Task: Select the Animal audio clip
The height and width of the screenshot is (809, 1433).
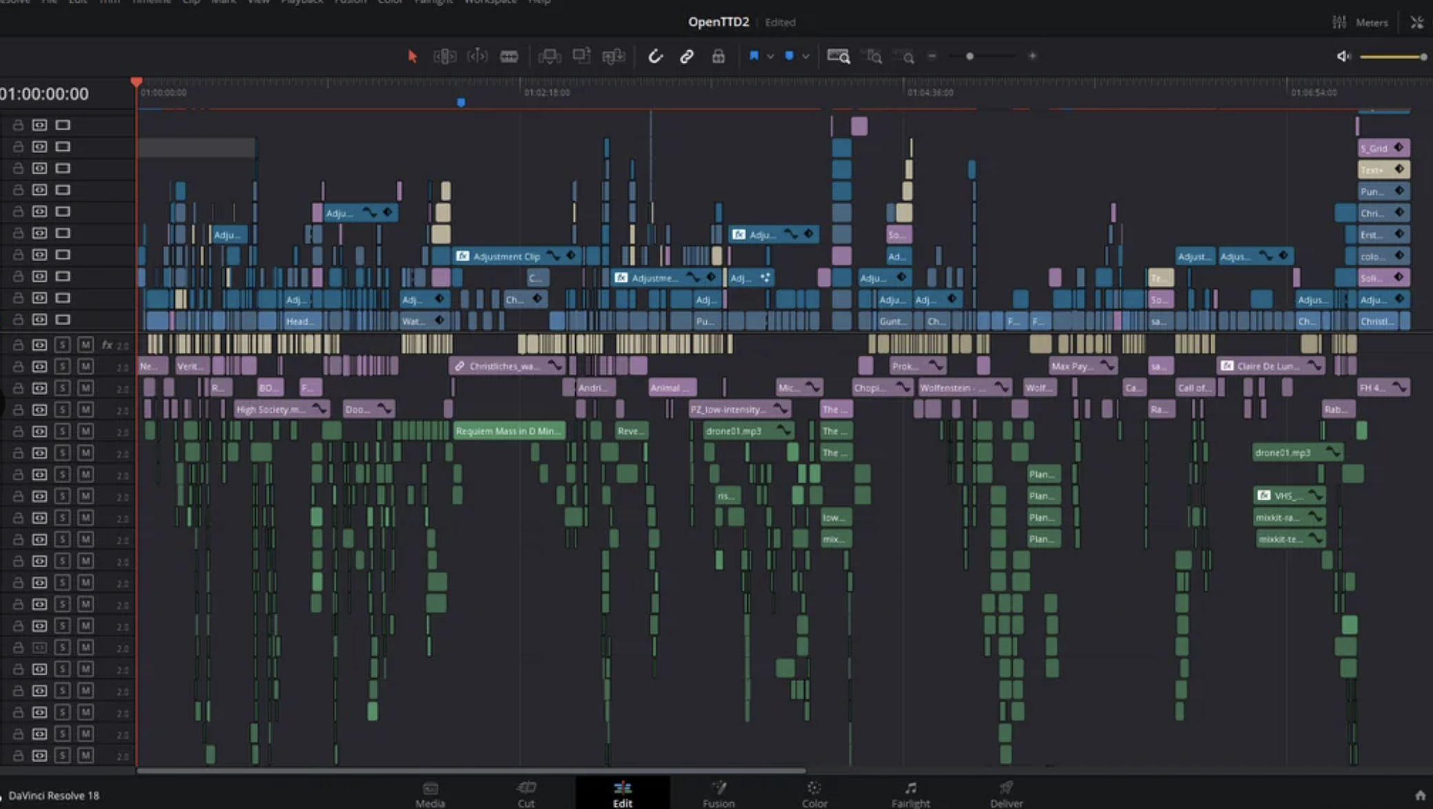Action: [x=672, y=388]
